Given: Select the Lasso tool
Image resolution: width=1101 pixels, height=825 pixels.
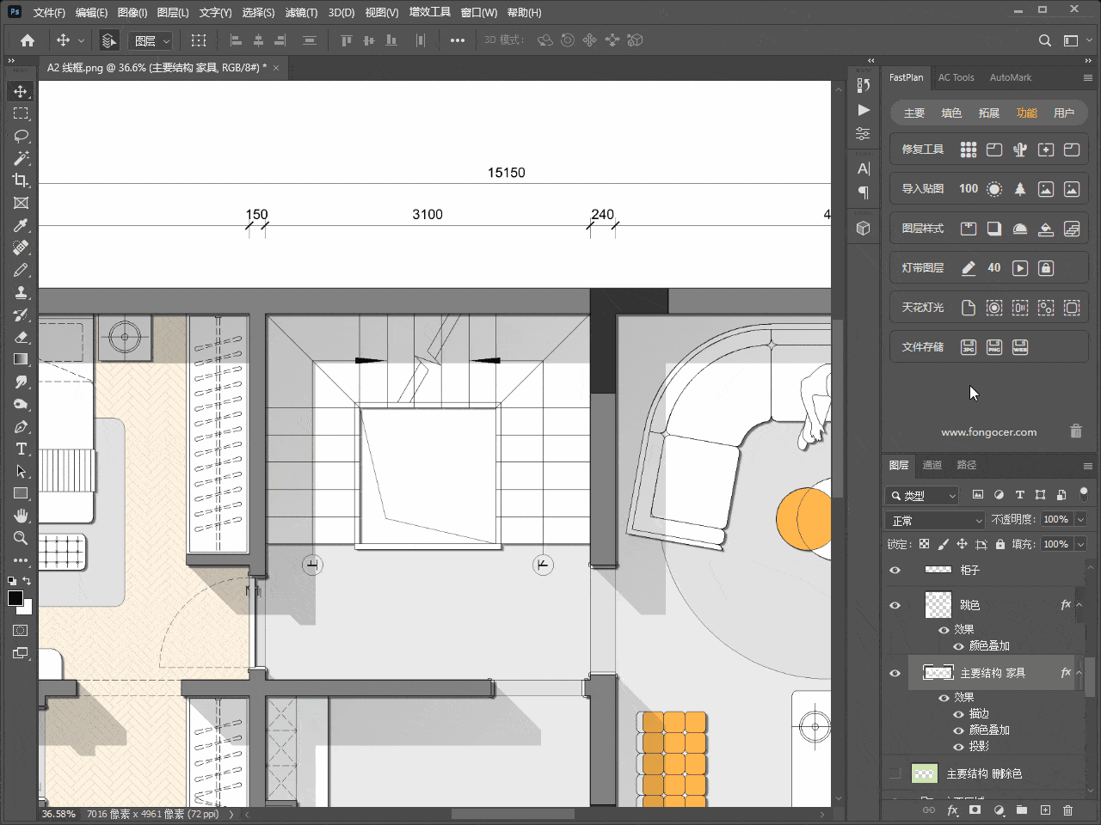Looking at the screenshot, I should click(21, 136).
